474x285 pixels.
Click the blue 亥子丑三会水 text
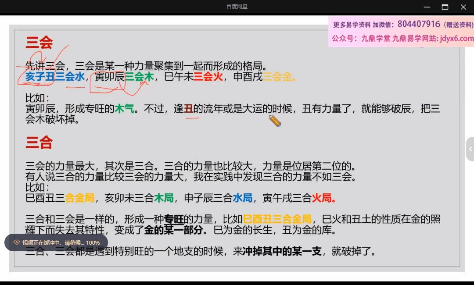coord(55,77)
